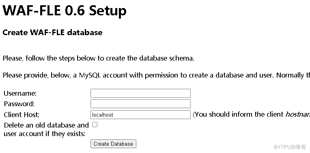The width and height of the screenshot is (310, 153).
Task: Click the 'Delete an old database and' label
Action: (46, 125)
